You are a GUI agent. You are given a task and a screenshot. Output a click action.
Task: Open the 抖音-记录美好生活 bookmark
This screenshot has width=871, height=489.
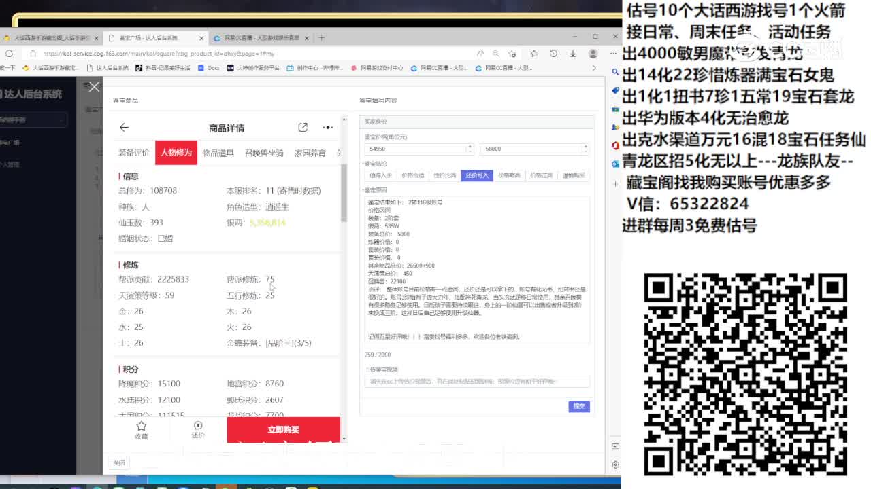pos(163,68)
